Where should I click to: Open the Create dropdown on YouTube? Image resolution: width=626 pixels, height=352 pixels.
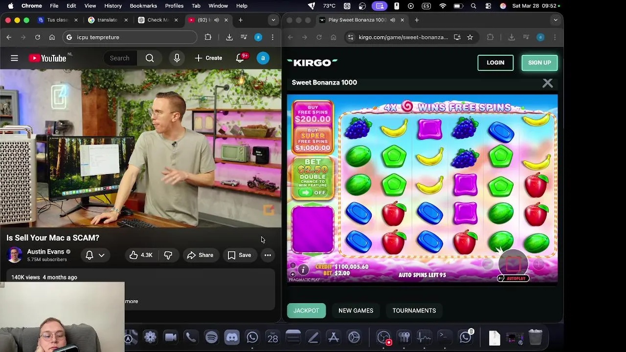click(208, 58)
